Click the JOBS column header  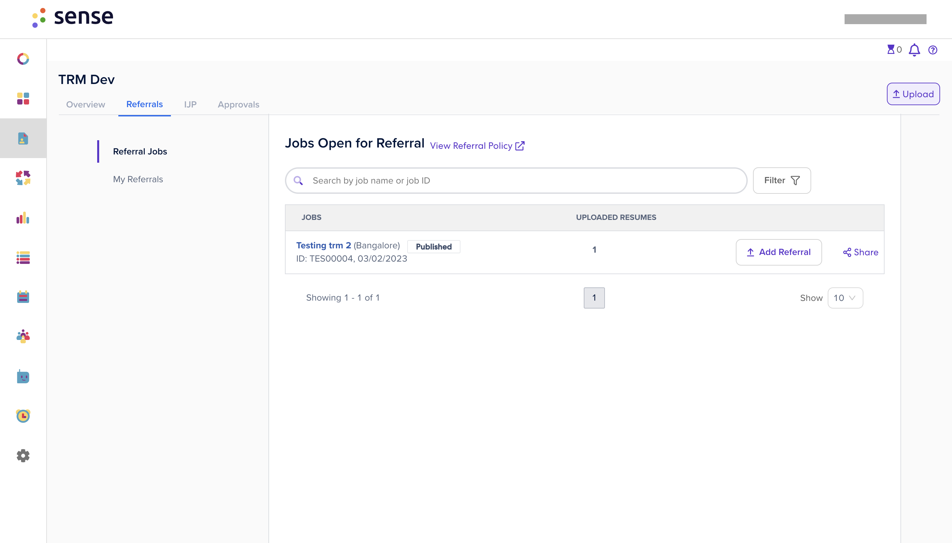[x=311, y=217]
